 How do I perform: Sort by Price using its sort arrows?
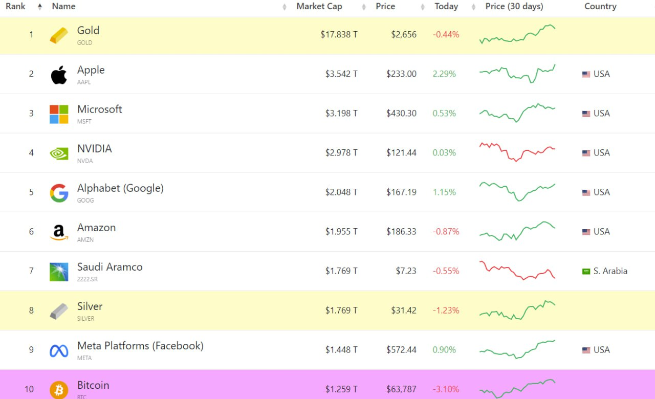[423, 7]
